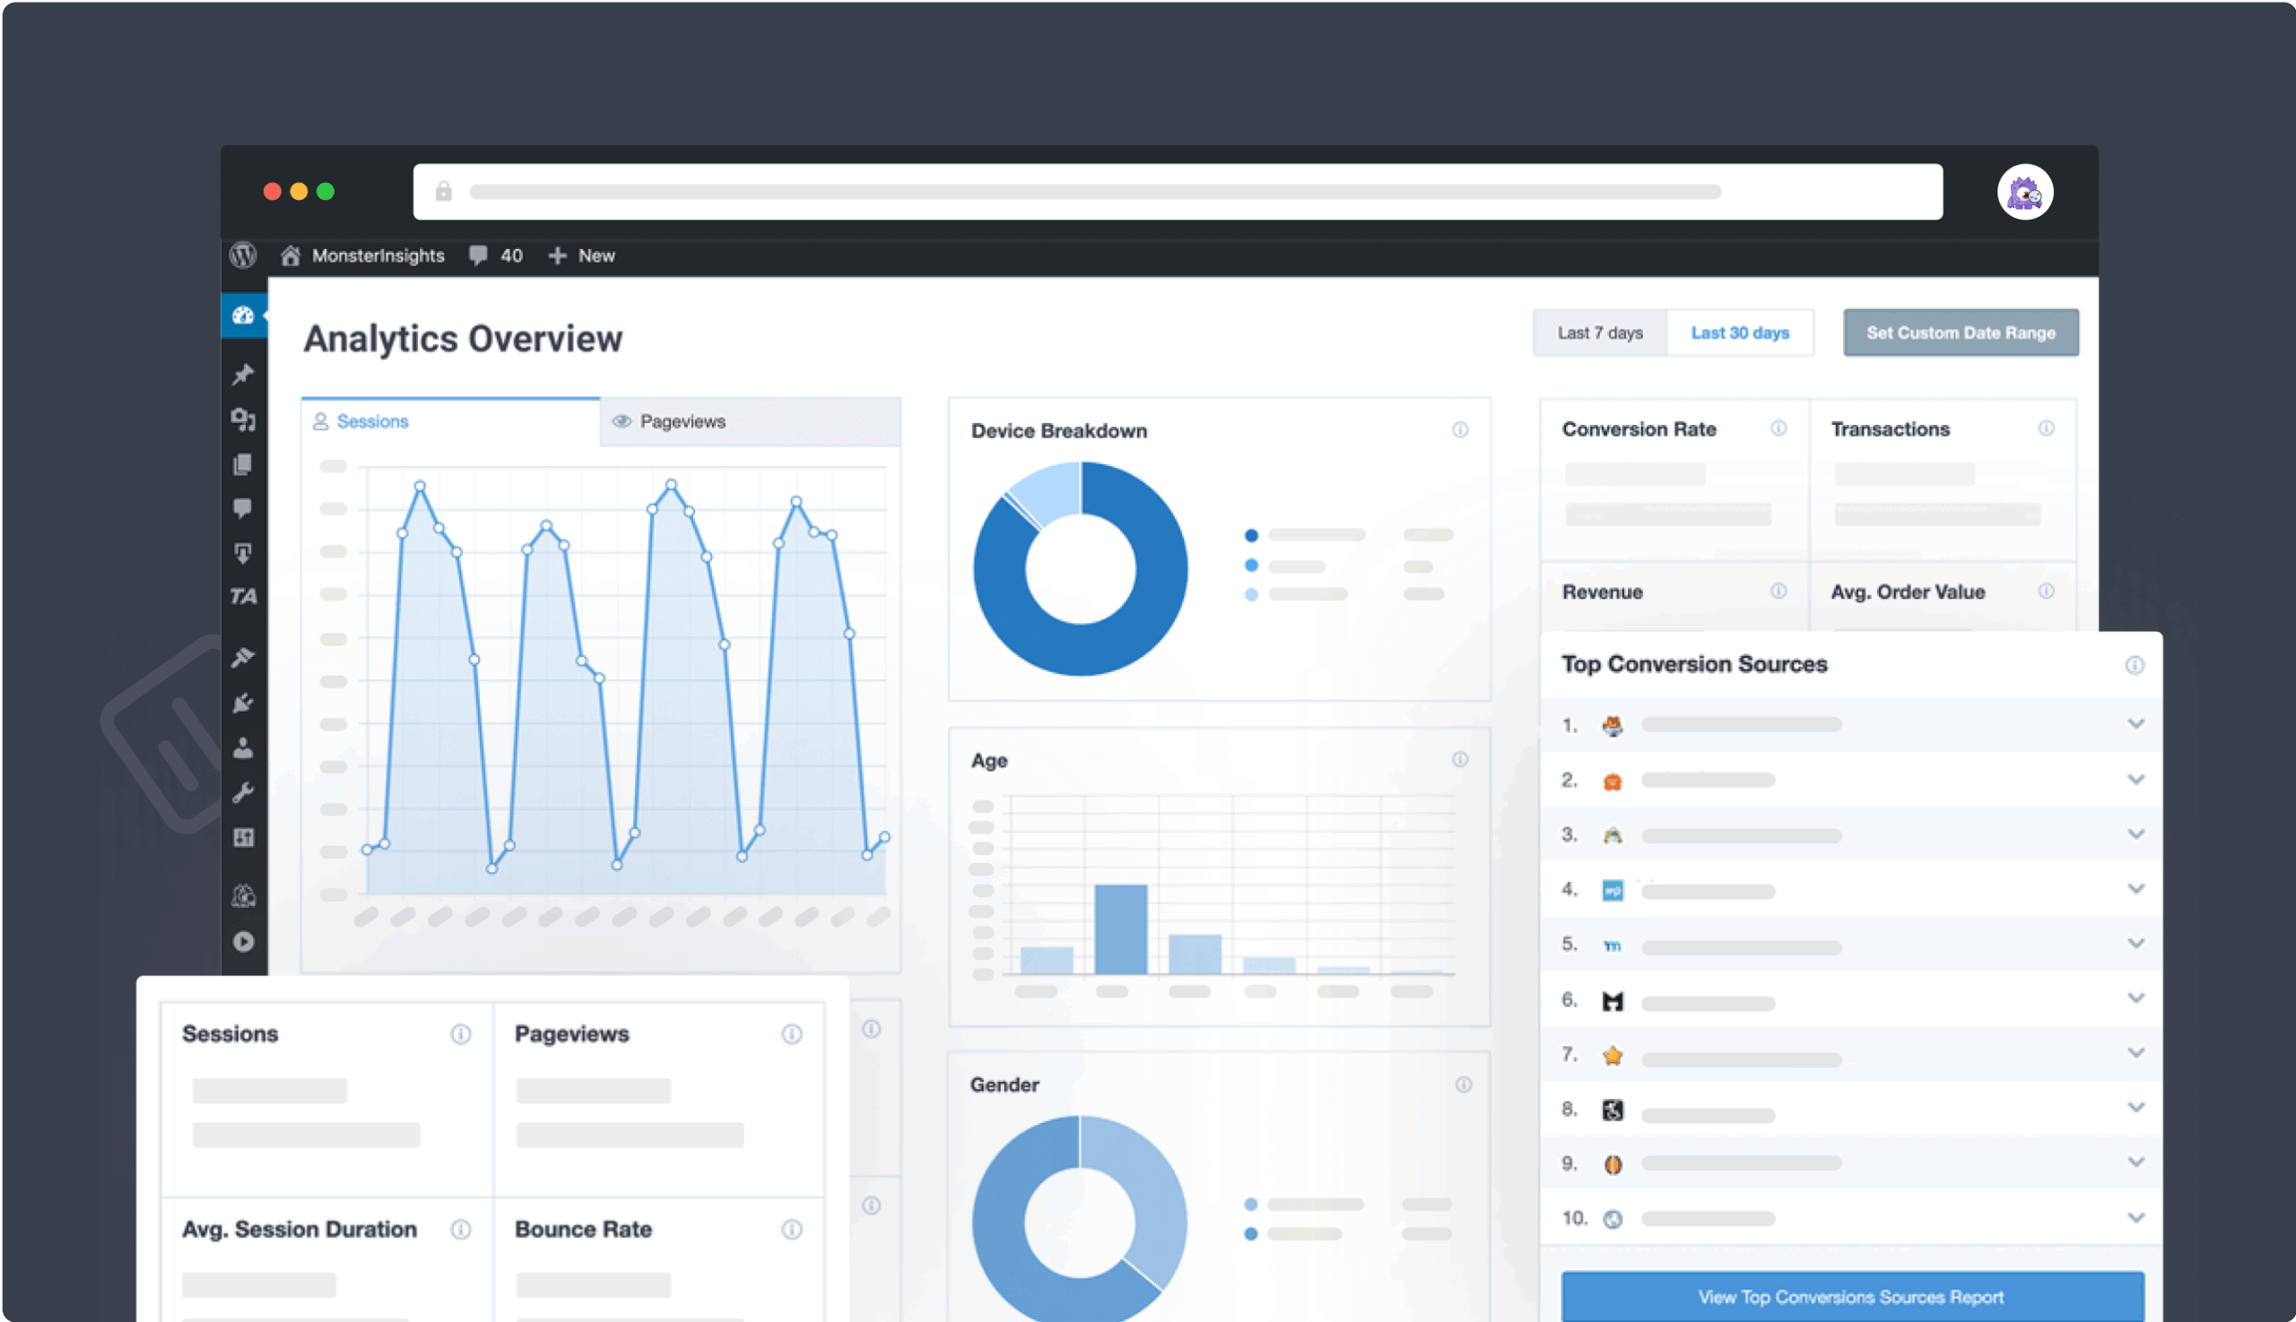Viewport: 2296px width, 1322px height.
Task: Open Appearance via the paintbrush icon
Action: pos(242,657)
